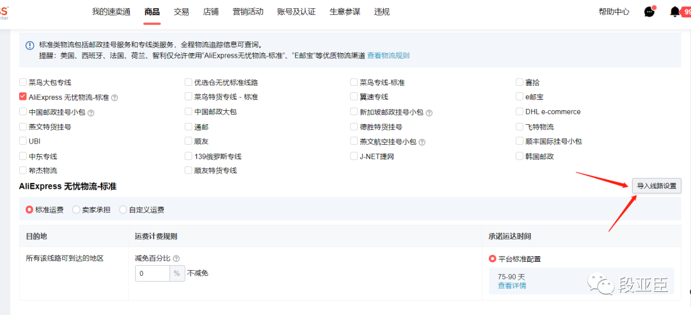Check the UBI checkbox
691x315 pixels.
[x=23, y=141]
